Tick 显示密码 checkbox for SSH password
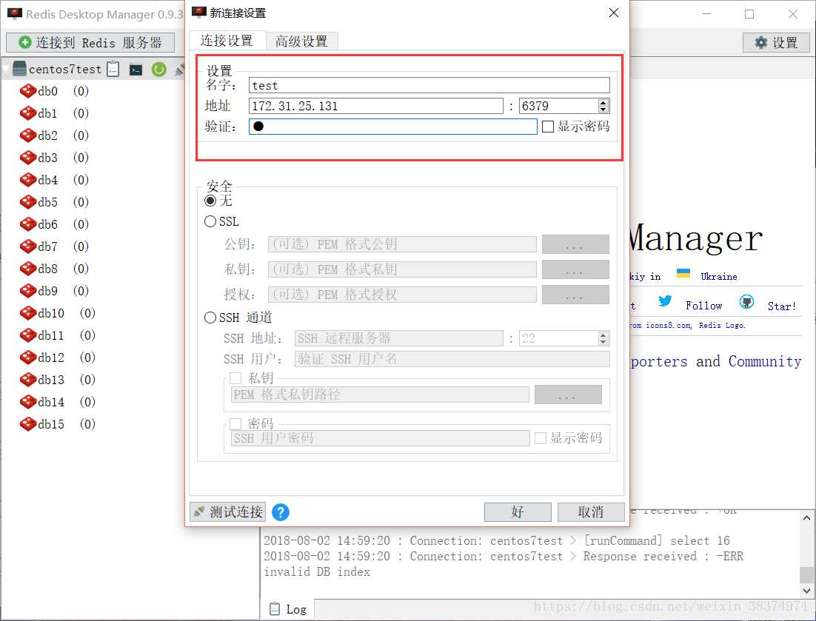Screen dimensions: 816x621 click(541, 438)
